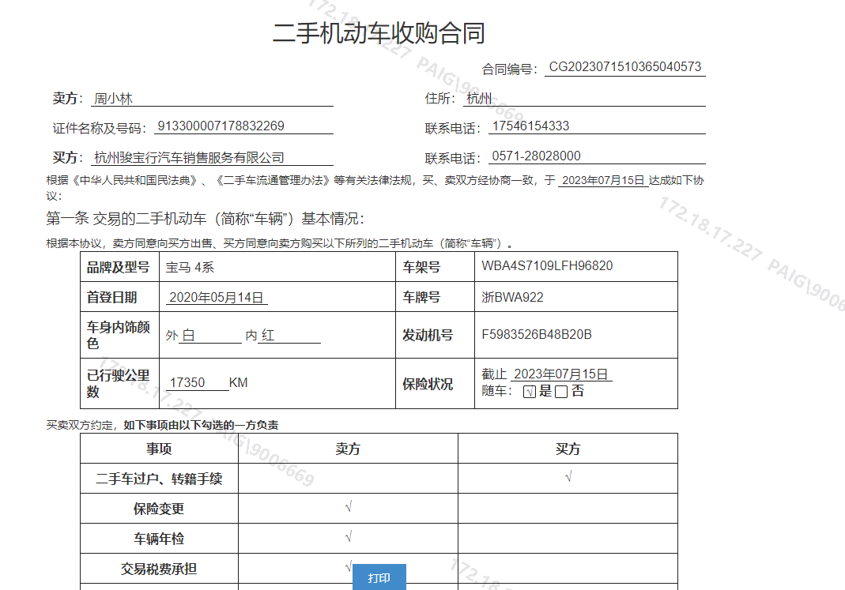Click brand and model value 宝马 4系

coord(190,267)
